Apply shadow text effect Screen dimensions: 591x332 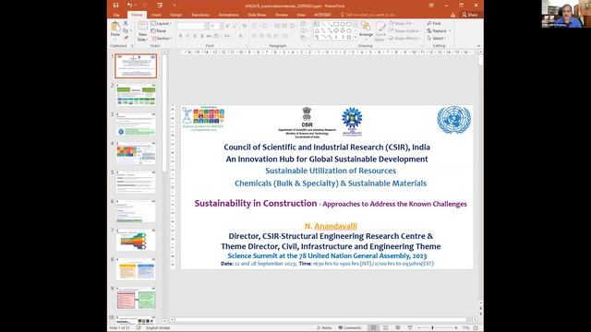(202, 36)
